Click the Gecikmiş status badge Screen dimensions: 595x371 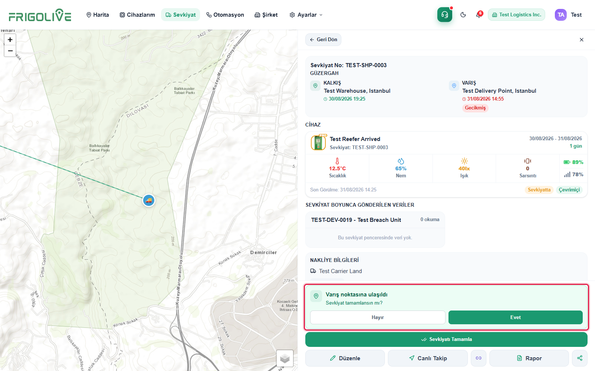coord(475,108)
